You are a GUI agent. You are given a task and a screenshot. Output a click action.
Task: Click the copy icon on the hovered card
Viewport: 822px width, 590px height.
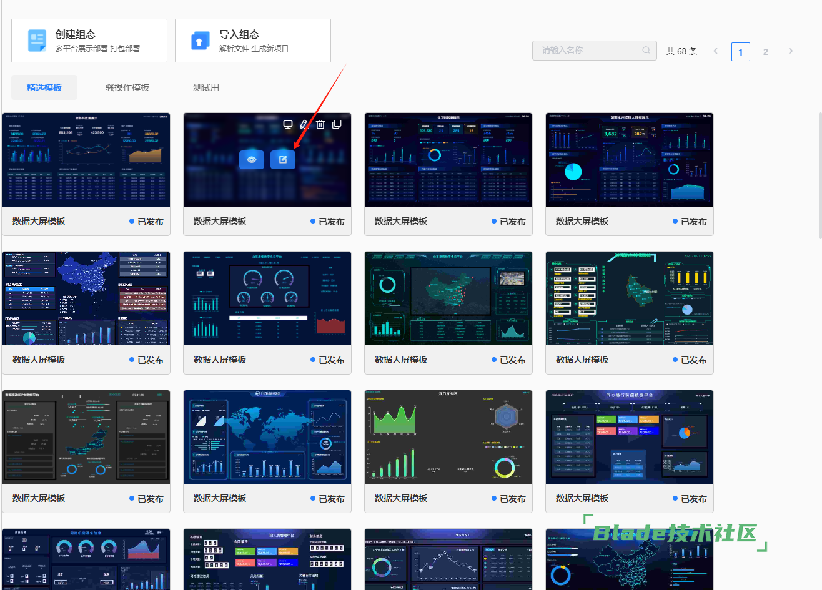(337, 124)
